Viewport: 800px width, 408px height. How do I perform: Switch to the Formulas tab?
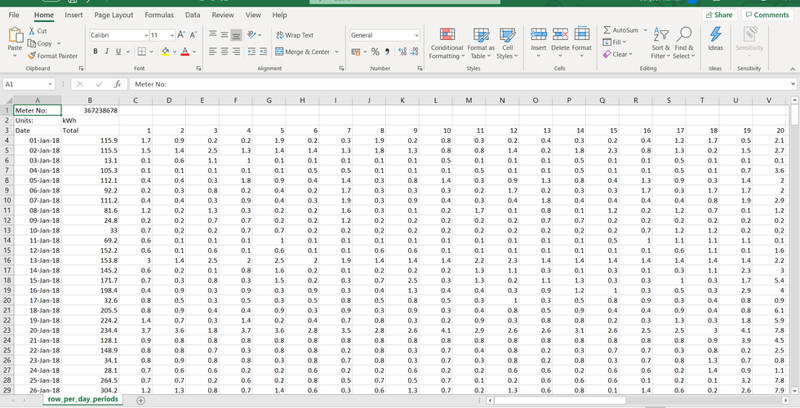click(159, 16)
